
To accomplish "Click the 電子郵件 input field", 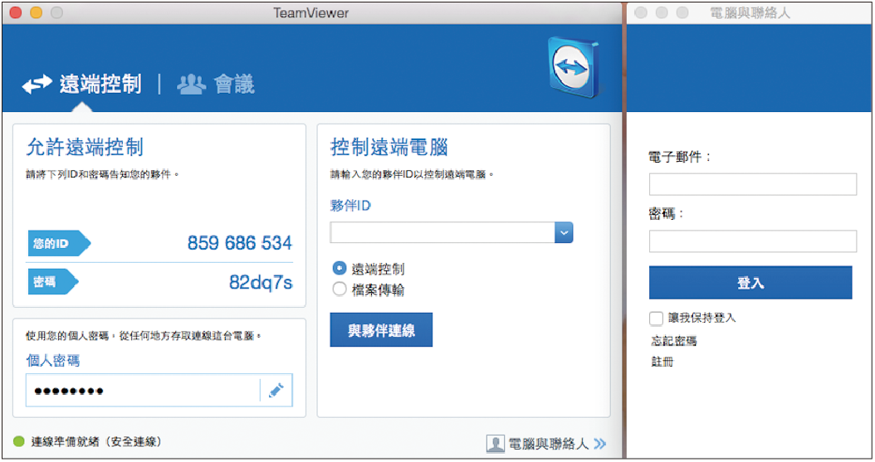I will click(x=753, y=184).
